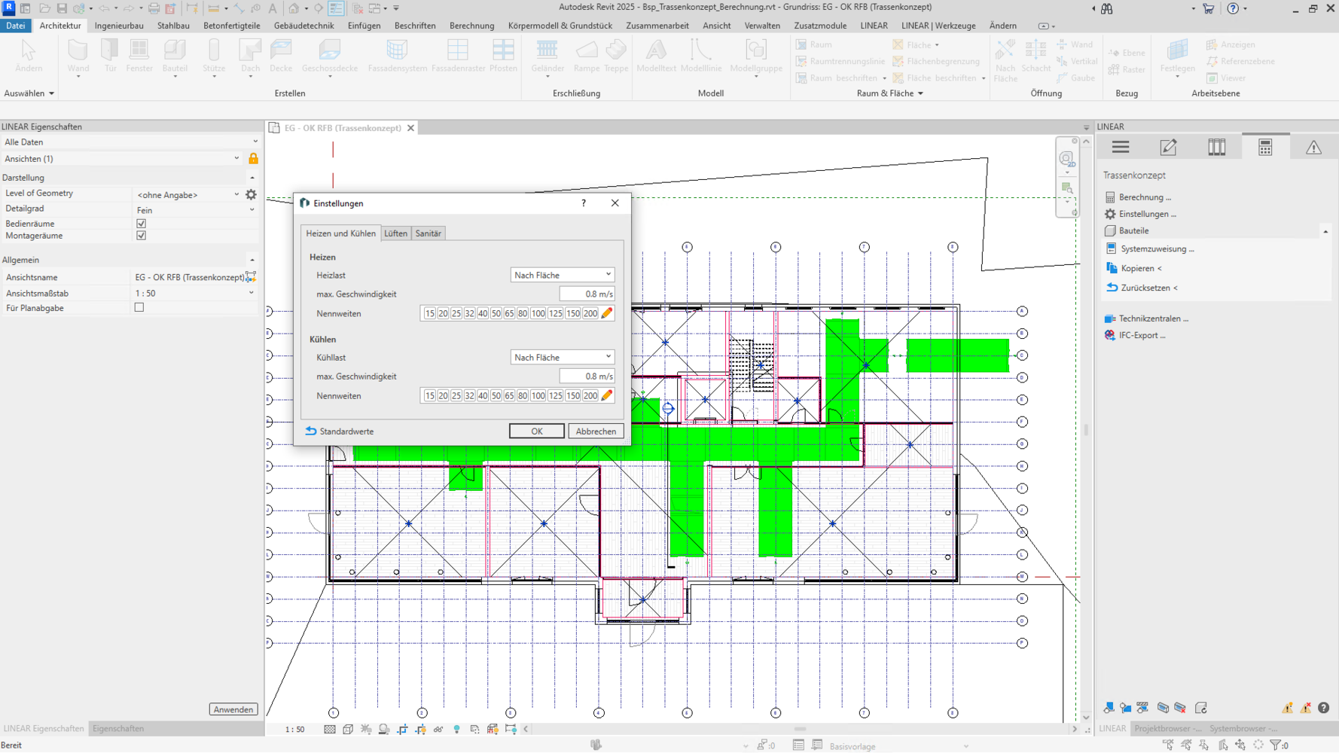This screenshot has width=1339, height=753.
Task: Click the pencil icon beside Heizen Nennweiten
Action: pos(607,313)
